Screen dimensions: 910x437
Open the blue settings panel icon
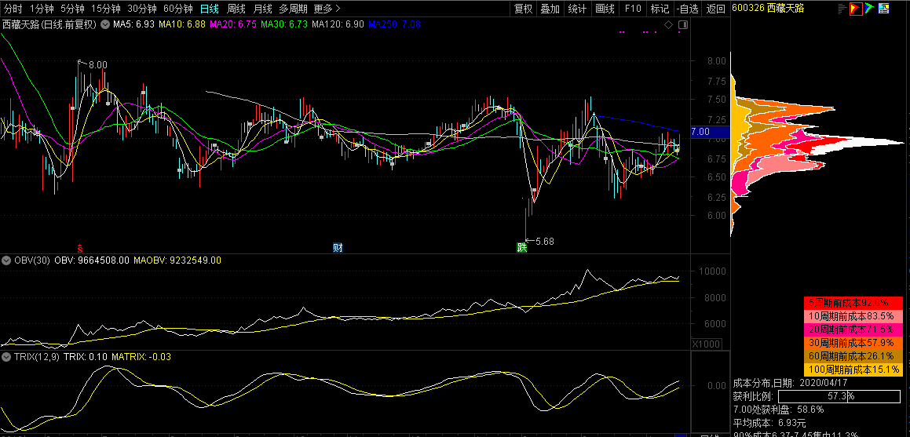pos(884,8)
